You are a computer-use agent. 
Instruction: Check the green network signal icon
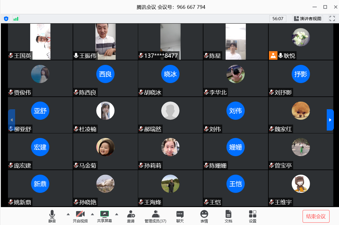pos(16,19)
